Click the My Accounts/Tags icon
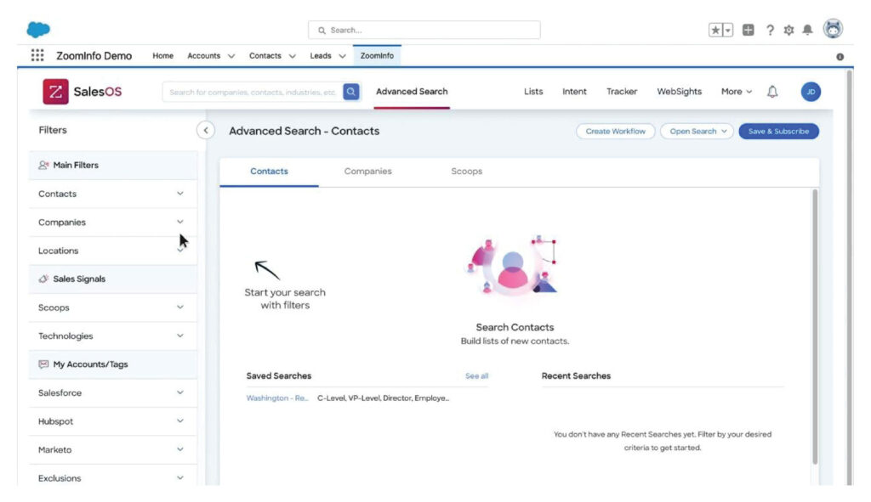The image size is (871, 502). tap(43, 364)
